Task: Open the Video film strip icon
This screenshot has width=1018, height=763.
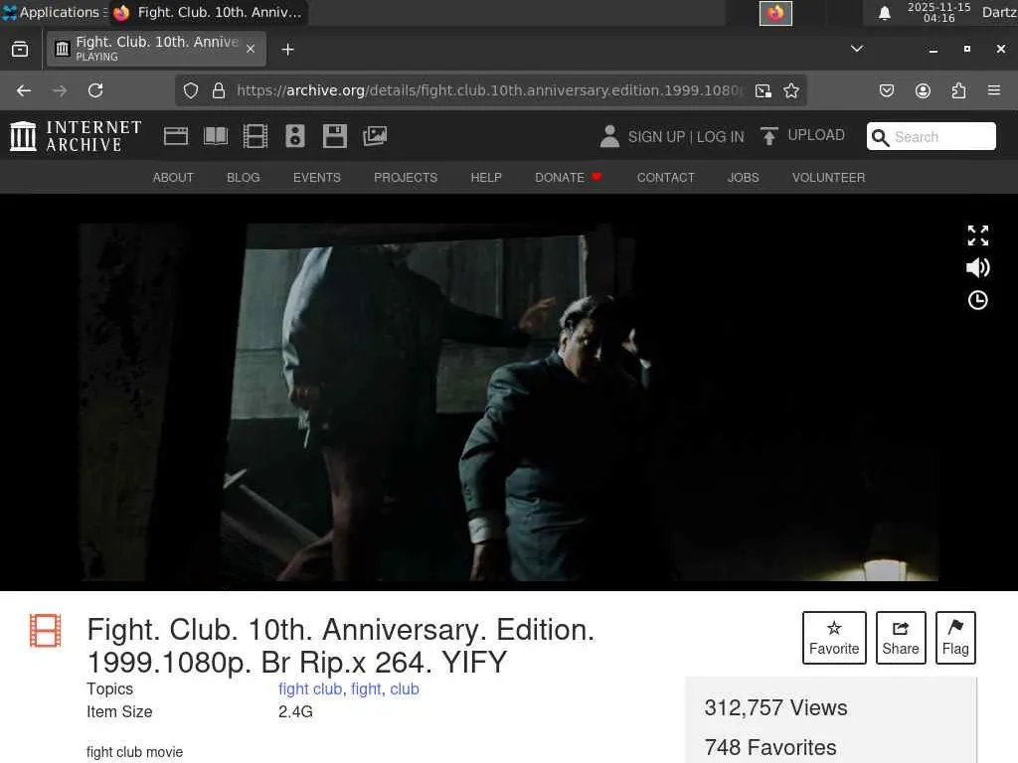Action: pos(255,136)
